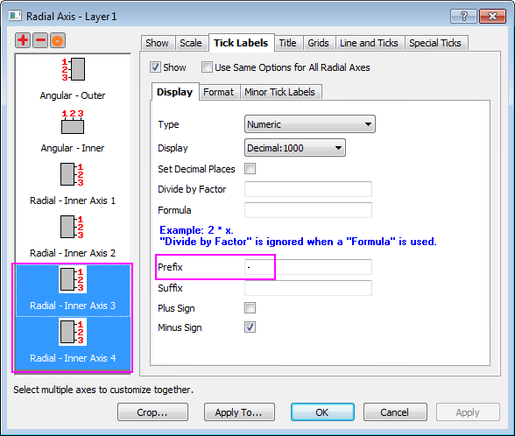Toggle the Show tick labels checkbox
The width and height of the screenshot is (515, 436).
155,67
